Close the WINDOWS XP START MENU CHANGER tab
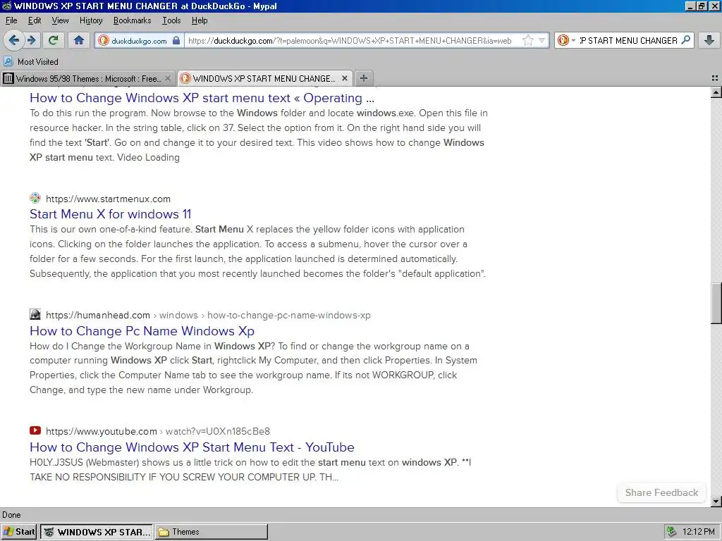Viewport: 722px width, 541px height. click(x=344, y=79)
